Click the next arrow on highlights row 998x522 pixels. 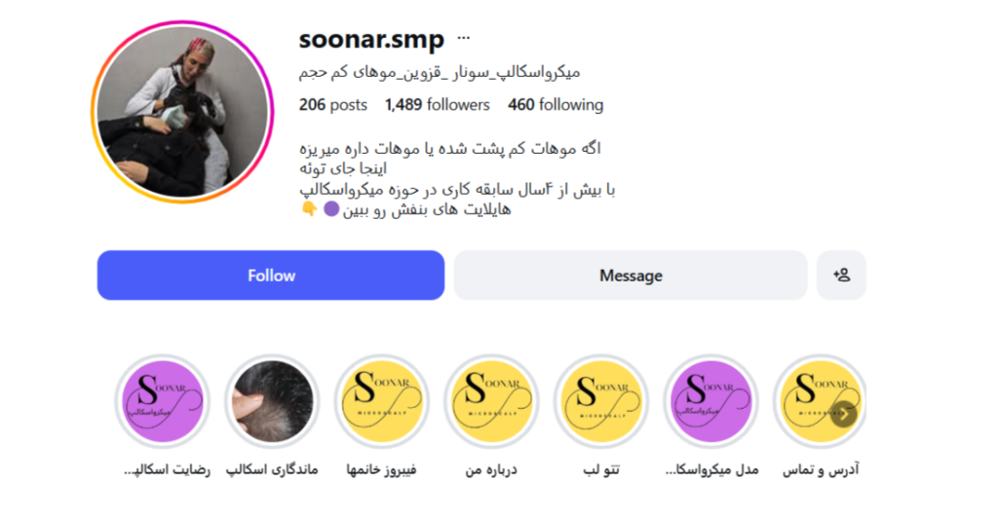pyautogui.click(x=844, y=415)
